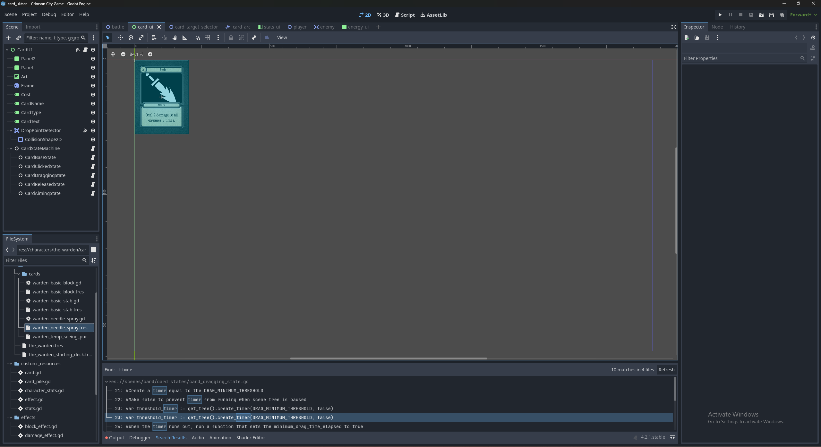821x447 pixels.
Task: Activate the Pan mode hand tool
Action: coord(175,38)
